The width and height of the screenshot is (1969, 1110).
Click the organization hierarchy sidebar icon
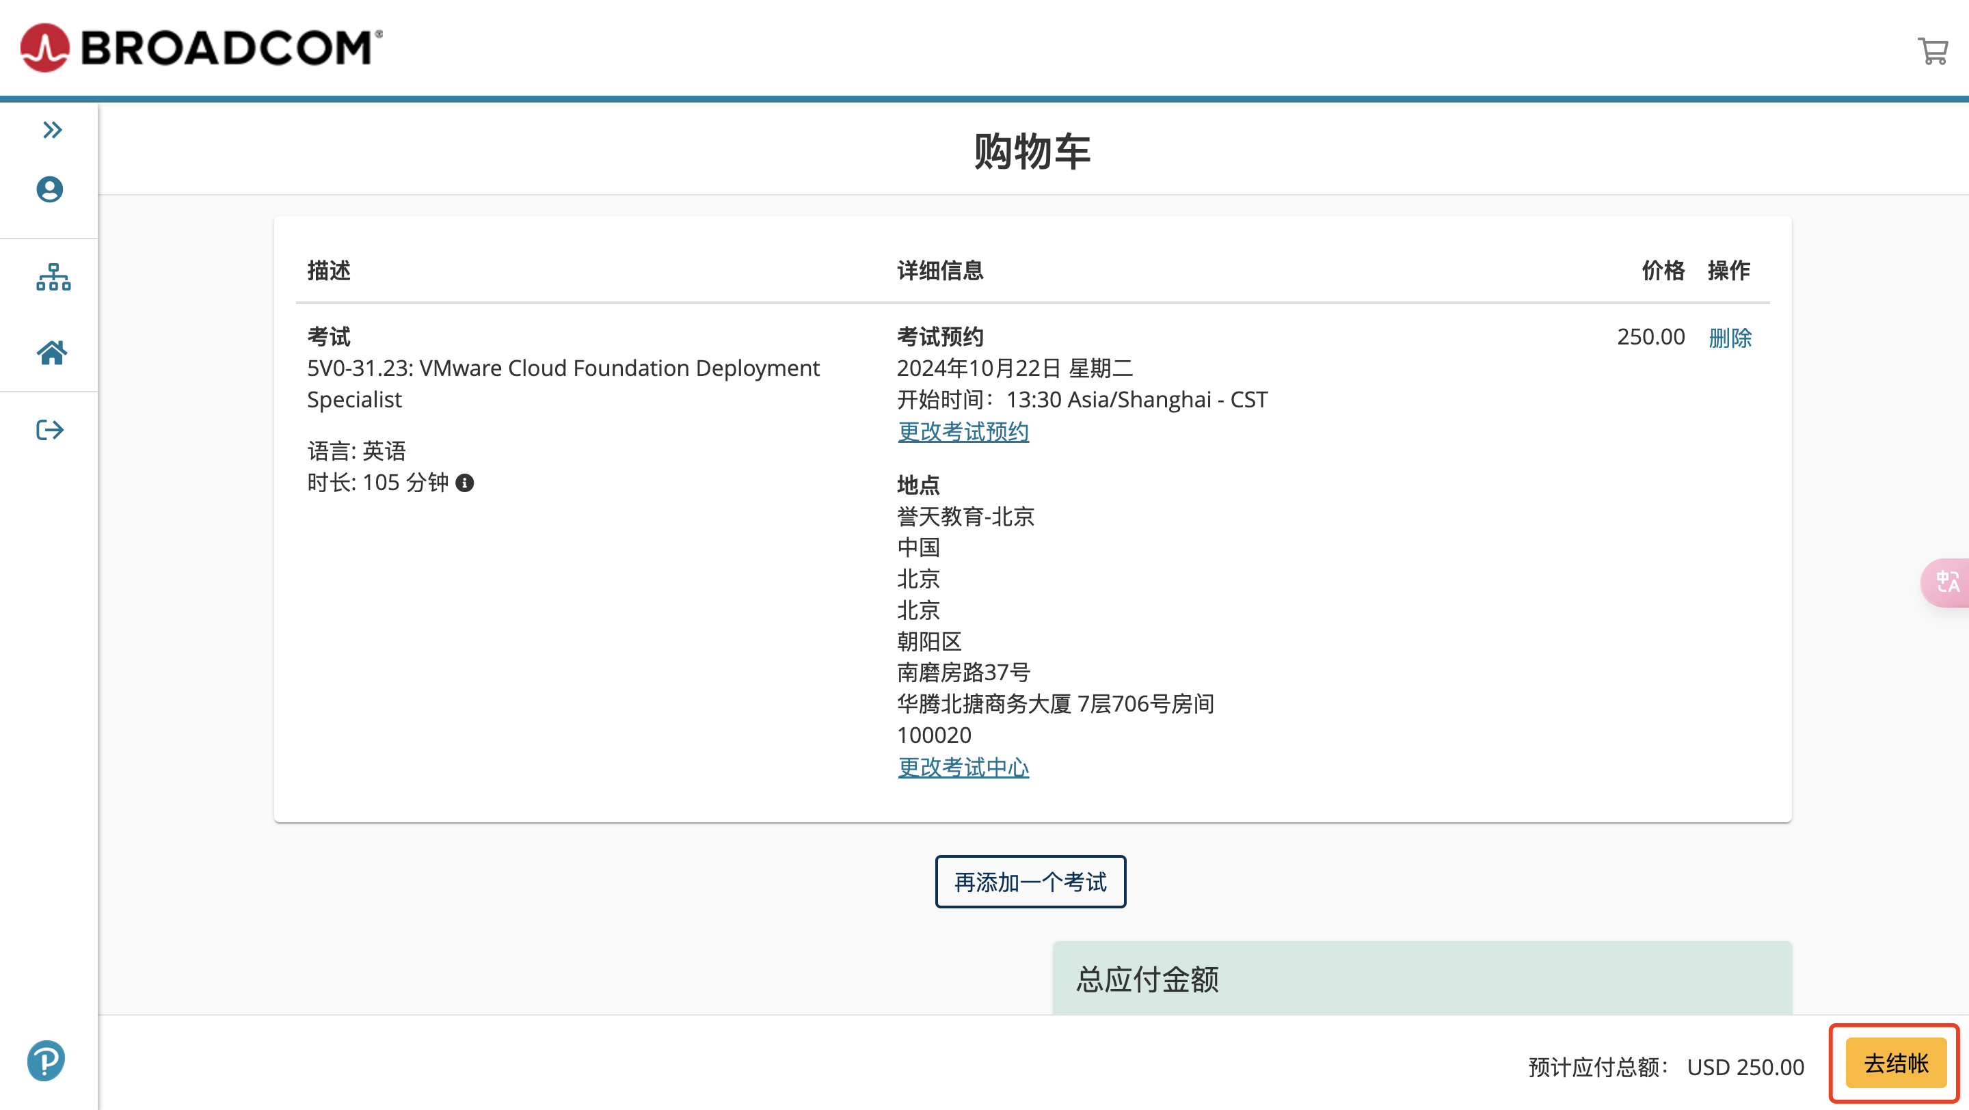click(x=53, y=277)
